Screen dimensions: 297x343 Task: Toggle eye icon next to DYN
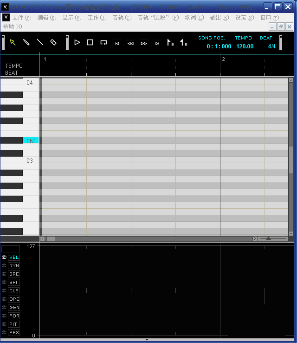coord(4,265)
